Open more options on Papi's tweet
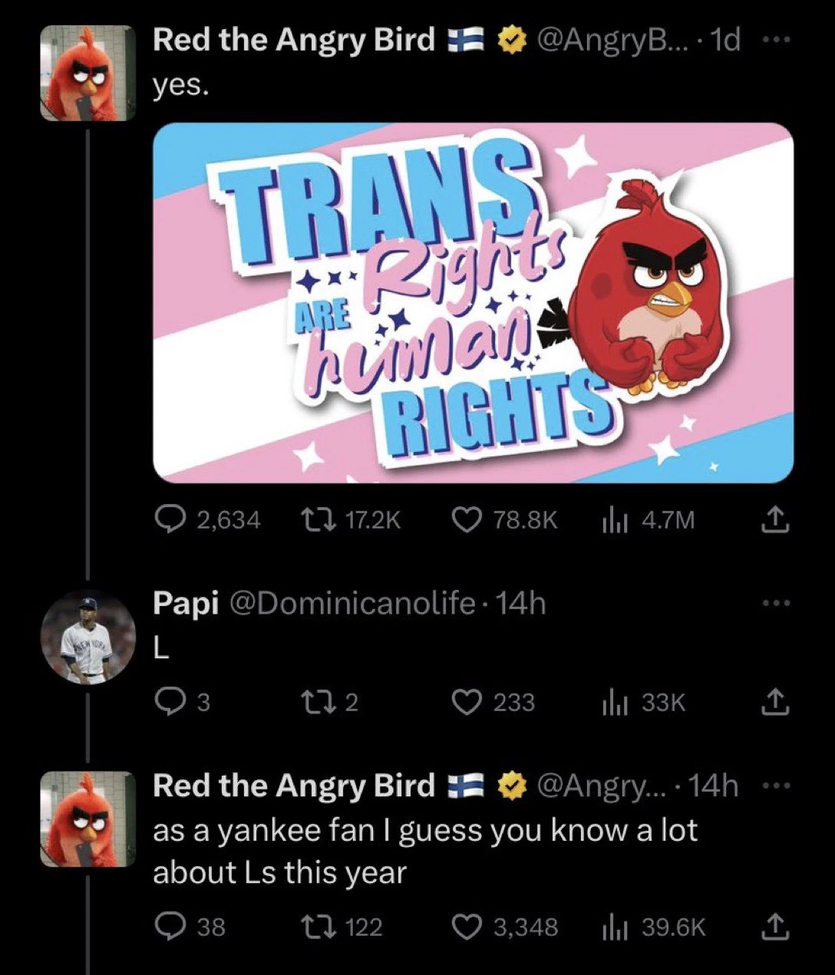The width and height of the screenshot is (835, 975). pyautogui.click(x=777, y=604)
